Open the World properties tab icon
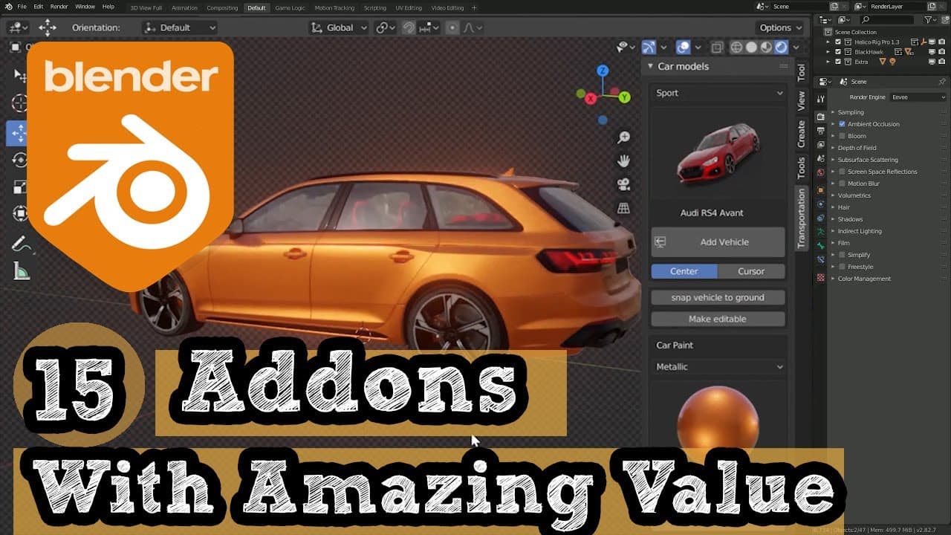Screen dimensions: 951x535 (821, 172)
